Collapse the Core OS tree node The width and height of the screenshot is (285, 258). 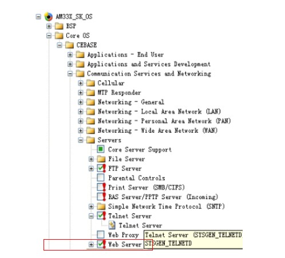(49, 35)
